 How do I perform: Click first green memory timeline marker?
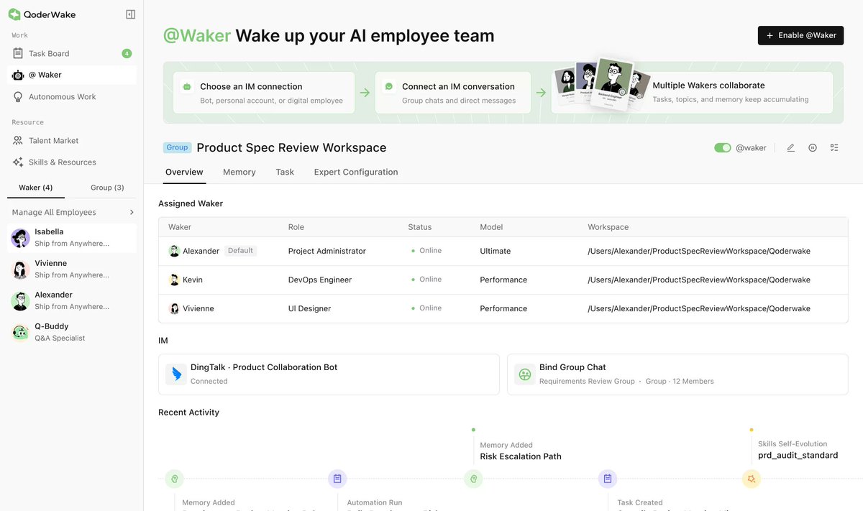coord(174,479)
